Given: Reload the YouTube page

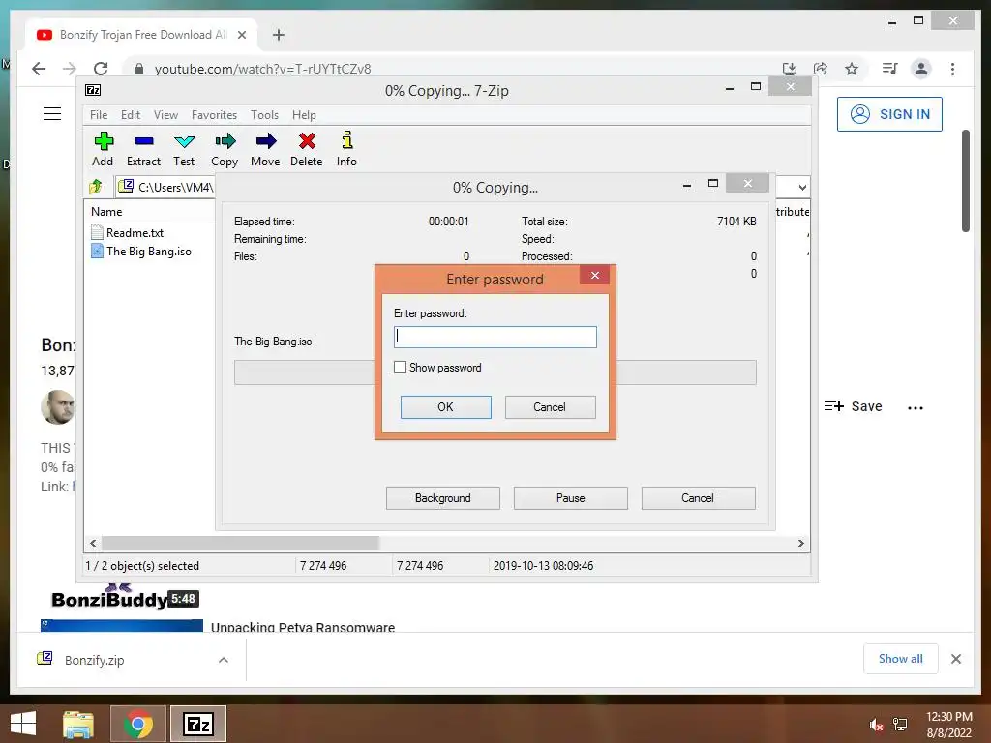Looking at the screenshot, I should [101, 69].
